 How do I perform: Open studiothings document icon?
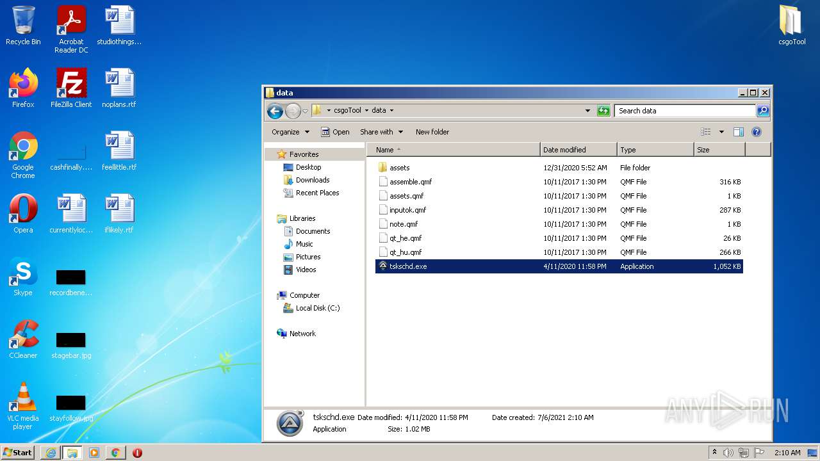point(119,26)
